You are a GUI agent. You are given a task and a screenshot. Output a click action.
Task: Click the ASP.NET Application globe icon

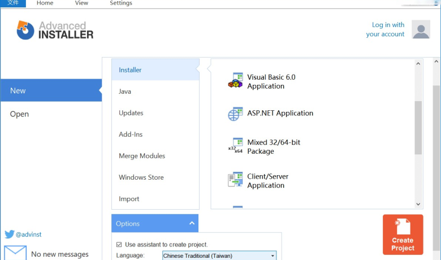235,114
